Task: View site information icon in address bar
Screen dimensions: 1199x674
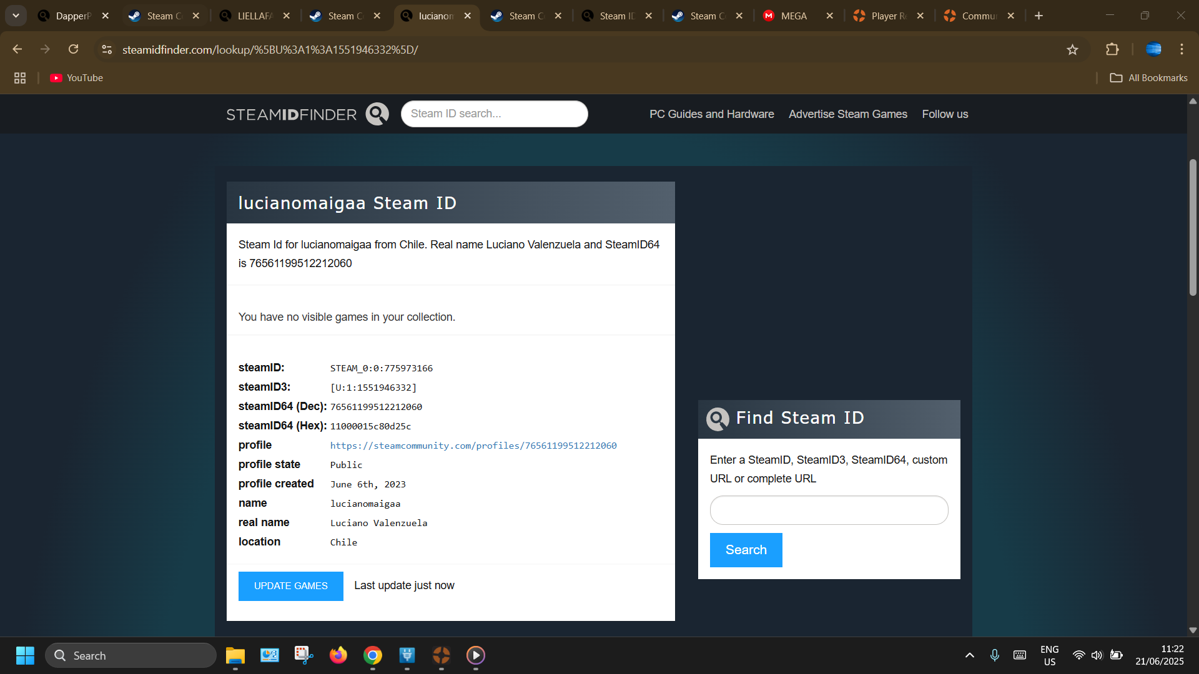Action: [107, 49]
